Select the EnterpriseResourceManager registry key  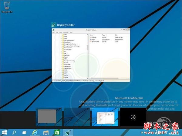pos(72,46)
